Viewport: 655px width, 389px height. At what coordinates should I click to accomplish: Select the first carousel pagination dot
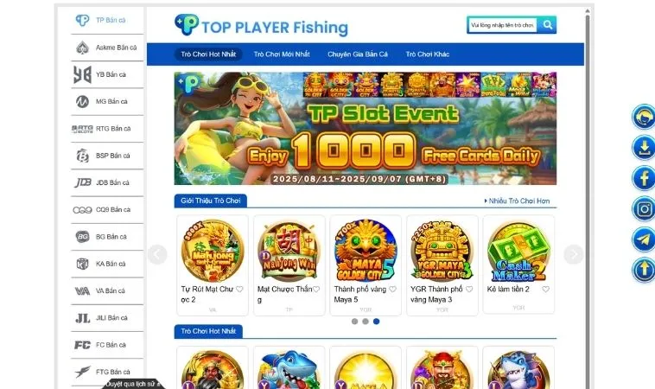[x=354, y=322]
